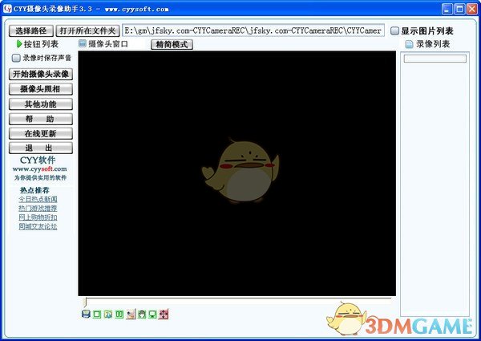Click the green play arrow beside 按钮列表

18,45
